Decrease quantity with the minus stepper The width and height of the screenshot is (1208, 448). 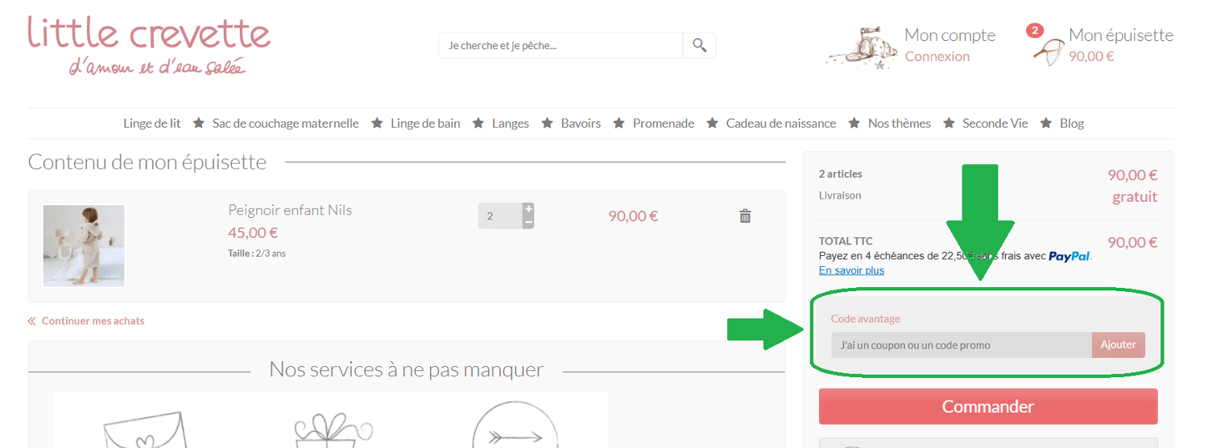[528, 222]
